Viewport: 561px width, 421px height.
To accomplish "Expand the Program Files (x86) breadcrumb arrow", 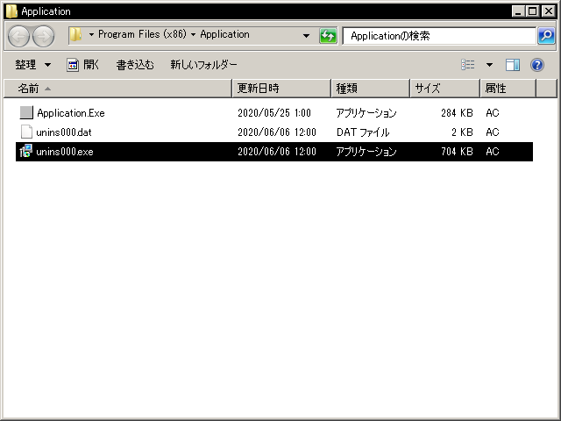I will tap(193, 35).
